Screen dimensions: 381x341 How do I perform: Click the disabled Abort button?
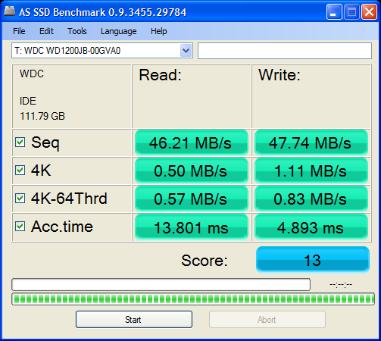[x=267, y=320]
